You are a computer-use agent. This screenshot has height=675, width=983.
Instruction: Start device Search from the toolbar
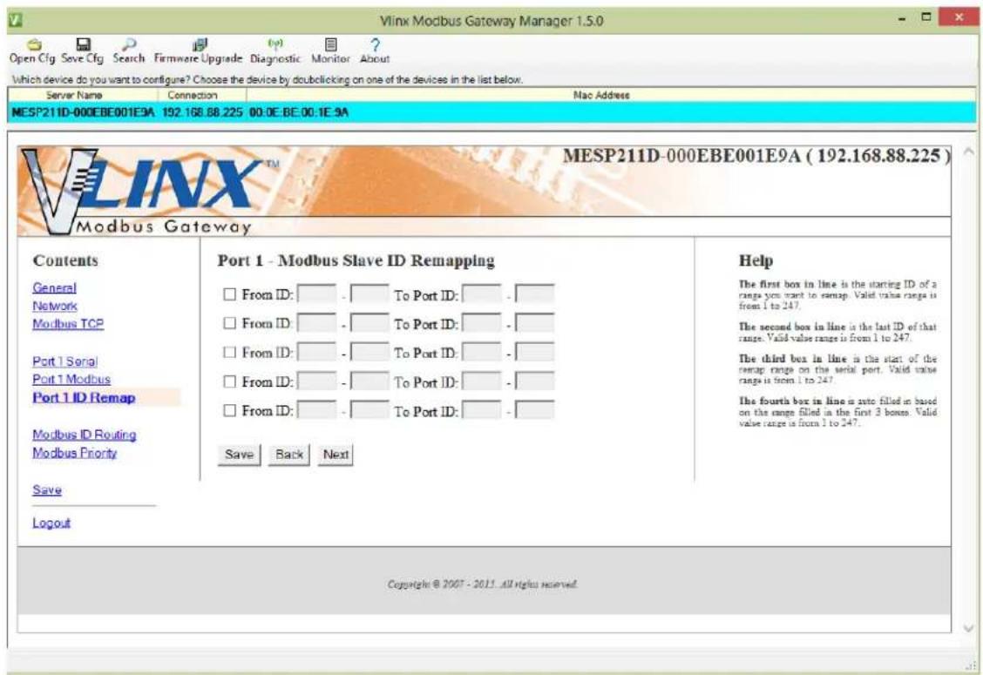(128, 51)
